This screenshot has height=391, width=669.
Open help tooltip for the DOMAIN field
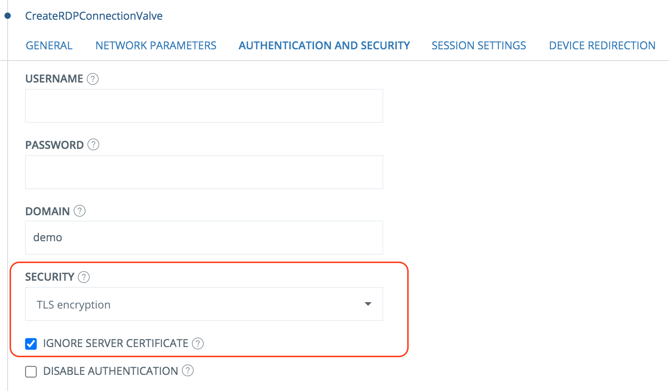pos(79,211)
